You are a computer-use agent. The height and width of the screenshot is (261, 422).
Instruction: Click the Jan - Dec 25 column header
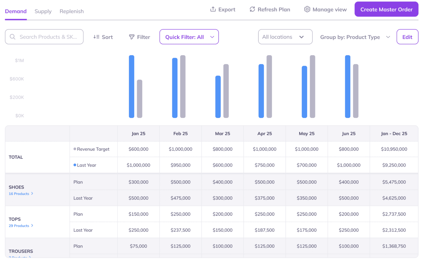tap(394, 134)
